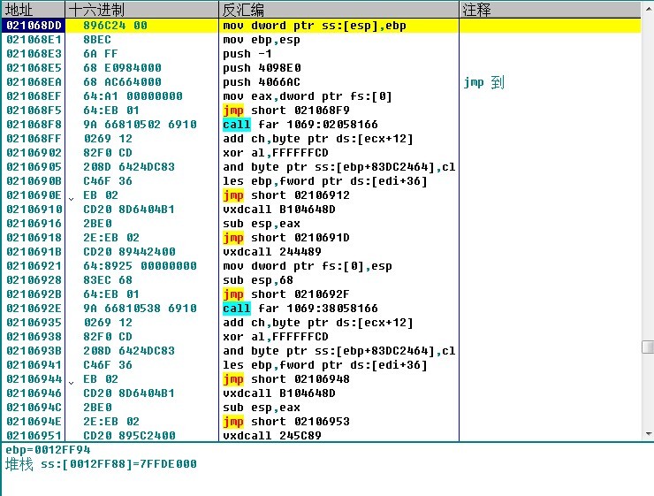Select address 021068EA

click(34, 82)
